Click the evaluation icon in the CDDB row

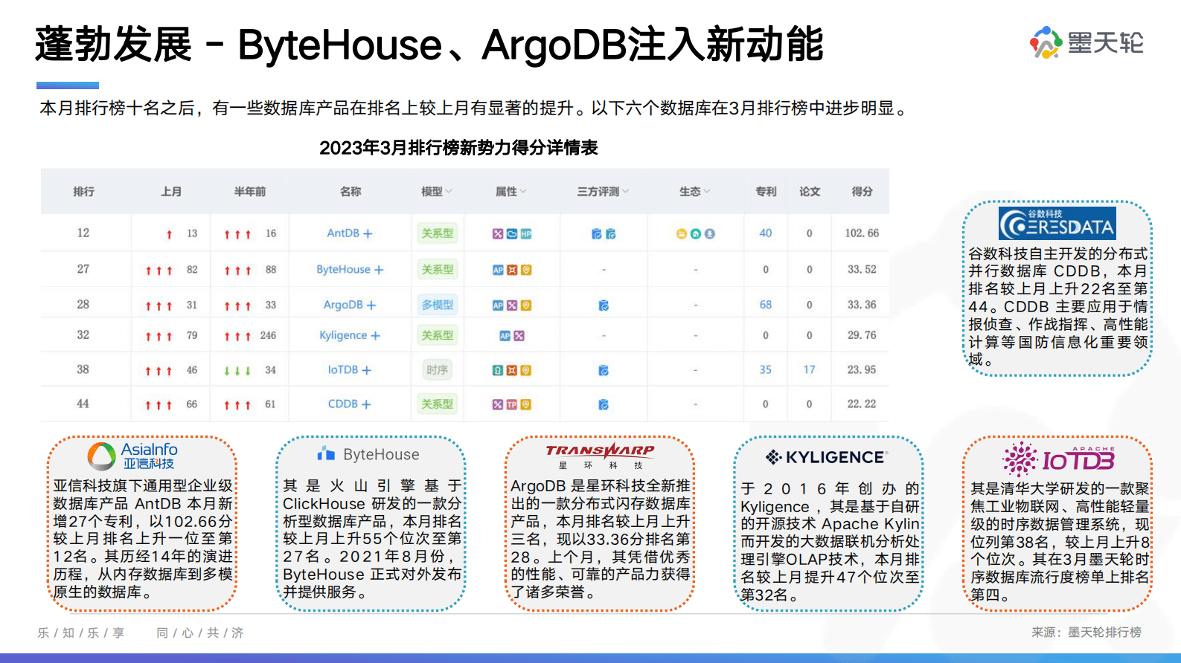click(x=604, y=405)
